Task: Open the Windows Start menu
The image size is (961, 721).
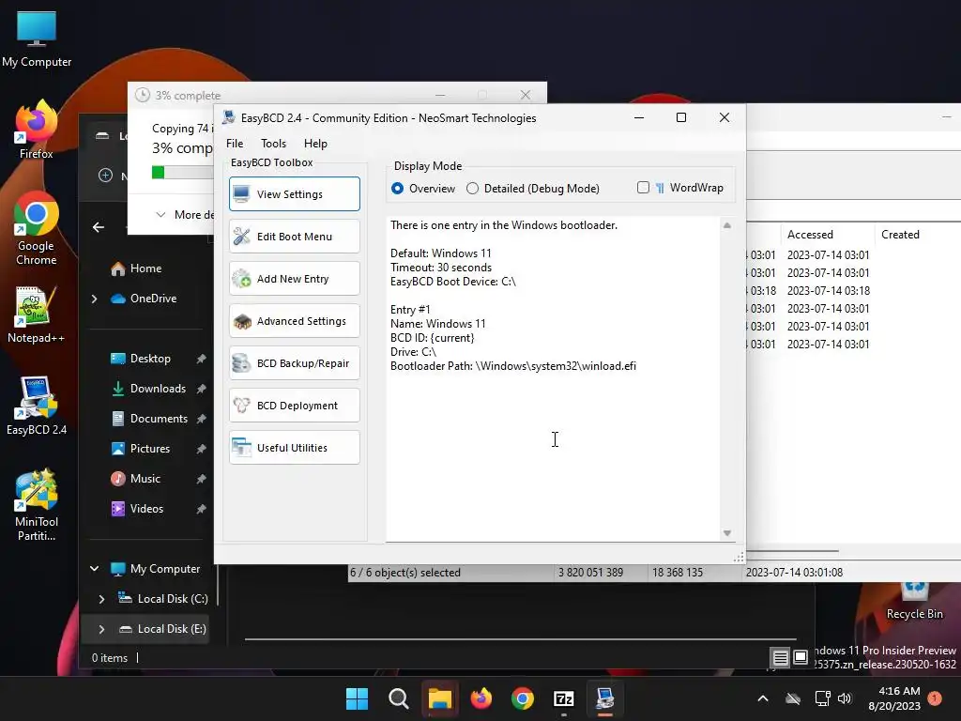Action: (x=357, y=698)
